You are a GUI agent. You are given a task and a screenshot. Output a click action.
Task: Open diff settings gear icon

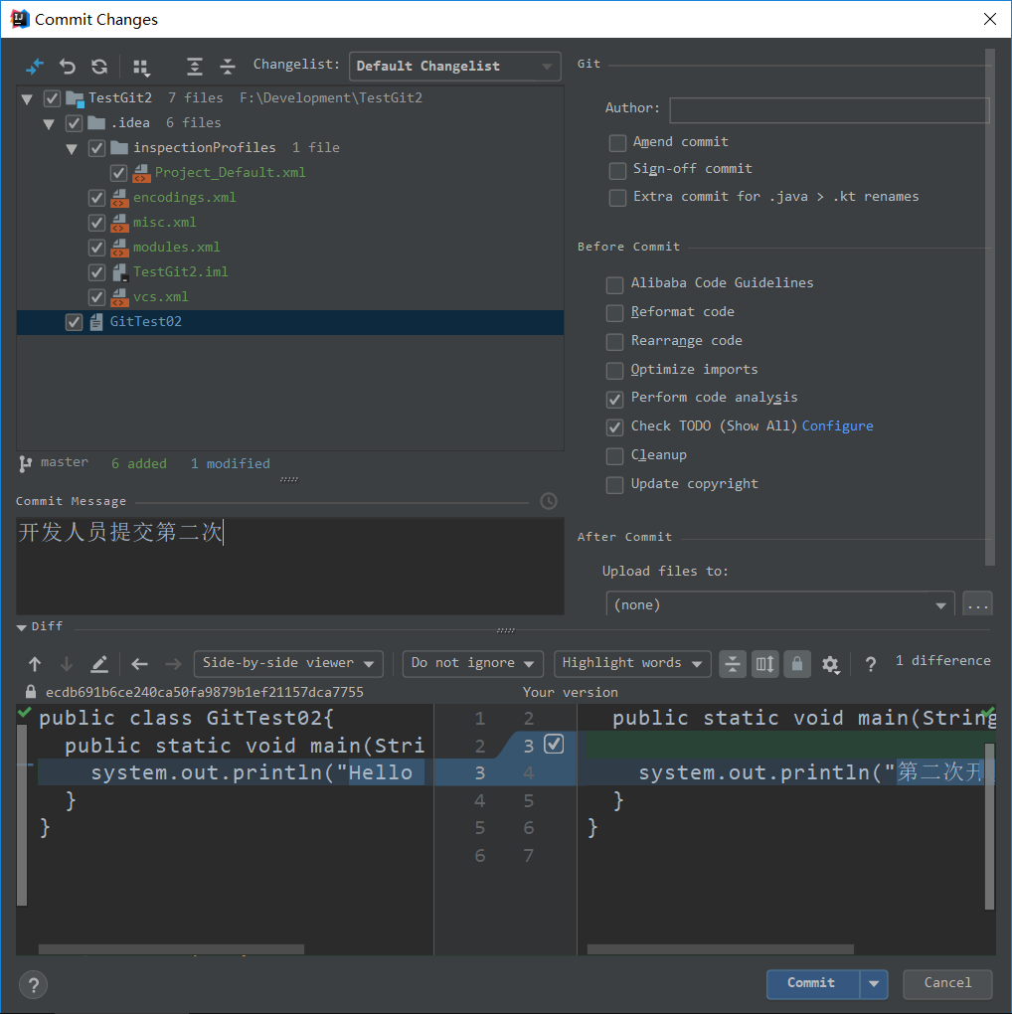click(830, 664)
